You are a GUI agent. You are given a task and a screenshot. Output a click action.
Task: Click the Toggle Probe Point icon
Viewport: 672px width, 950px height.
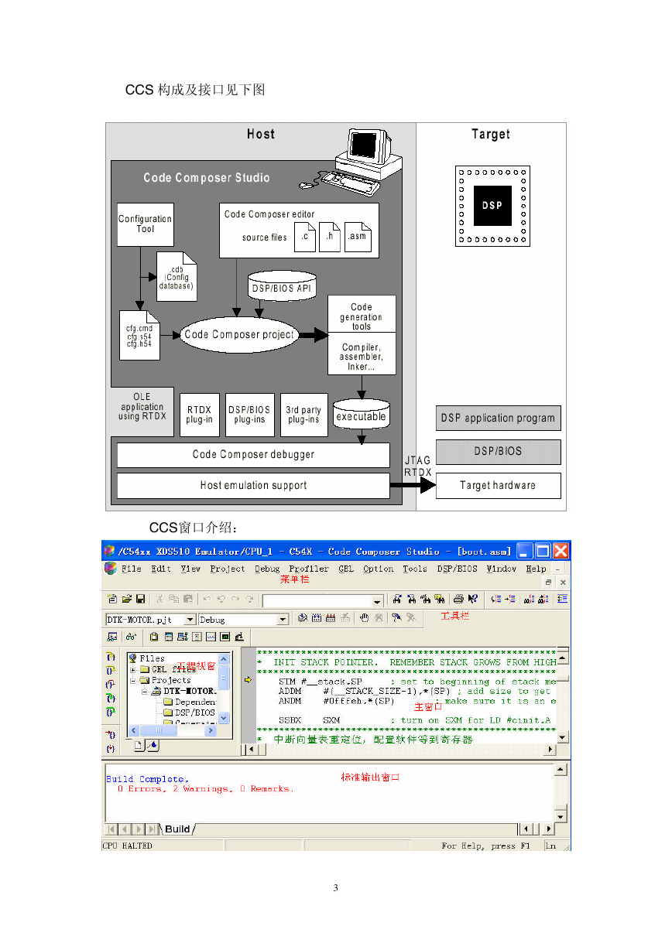click(x=396, y=618)
